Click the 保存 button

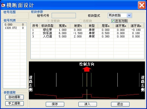tap(55, 104)
